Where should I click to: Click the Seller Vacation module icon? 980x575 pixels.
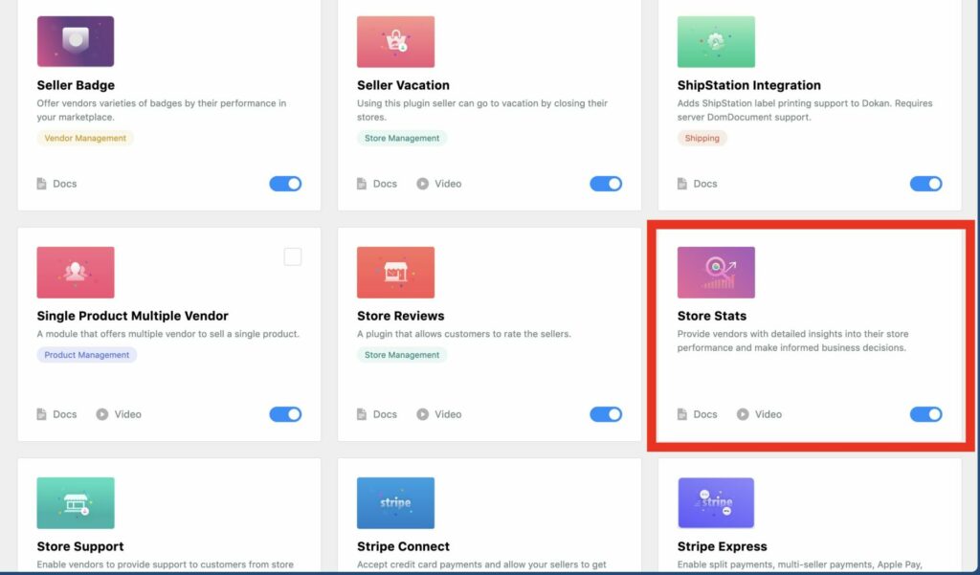point(395,41)
